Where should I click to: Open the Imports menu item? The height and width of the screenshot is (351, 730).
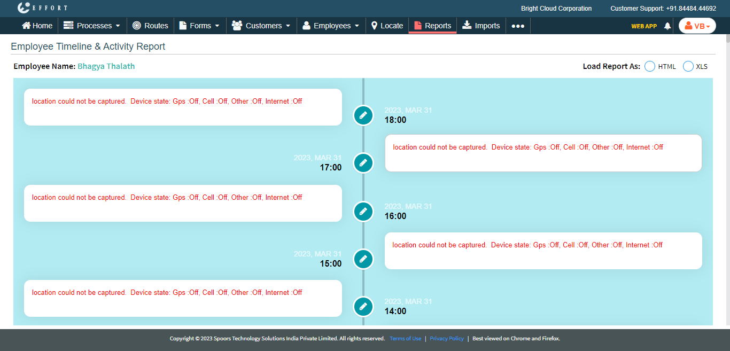481,26
